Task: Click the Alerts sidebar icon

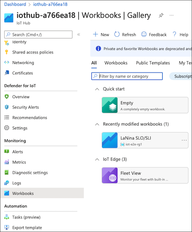Action: (x=6, y=152)
